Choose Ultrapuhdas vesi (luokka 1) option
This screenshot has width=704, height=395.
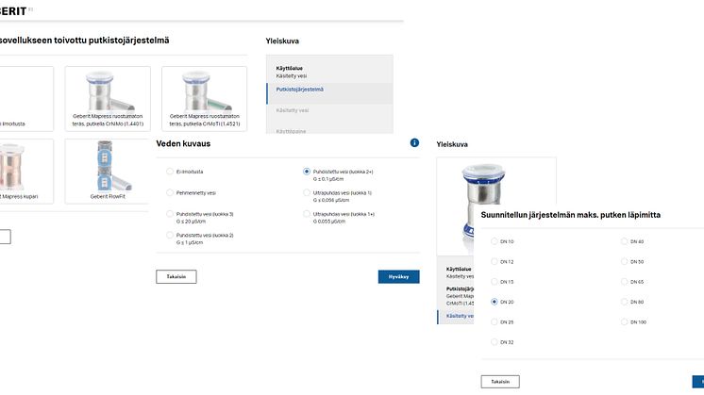(x=307, y=192)
